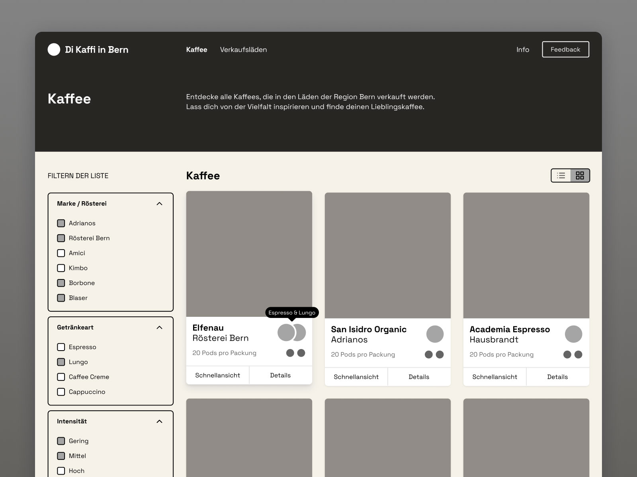Click the large grey circle on Academia Espresso card
637x477 pixels.
573,334
